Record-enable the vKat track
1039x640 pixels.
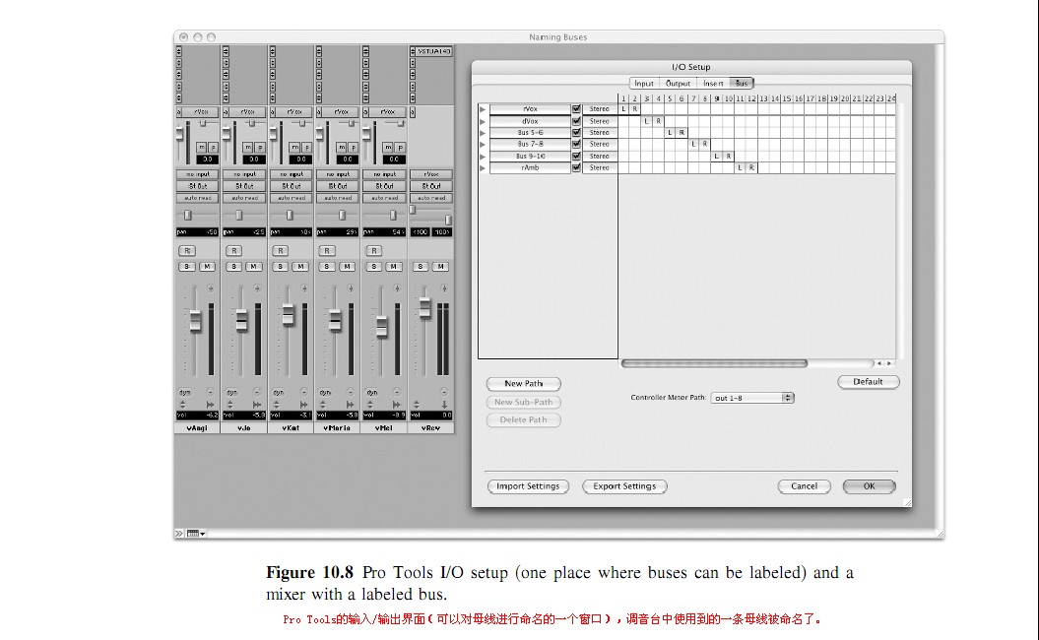[281, 250]
